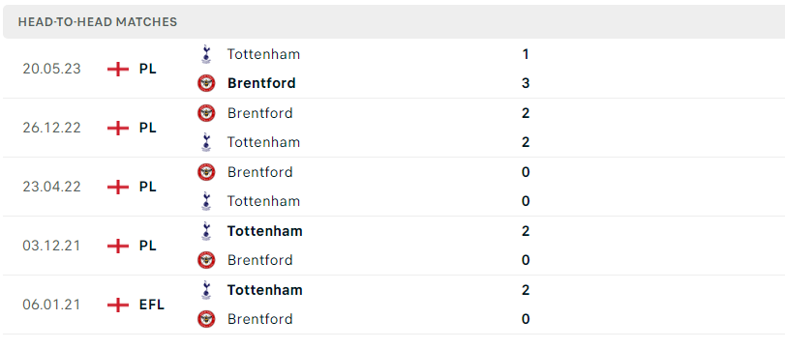
Task: Click Tottenham crest in 26.12.22 match
Action: (x=206, y=142)
